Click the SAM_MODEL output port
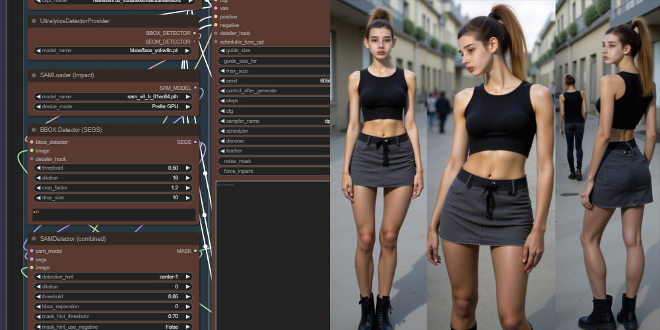 195,88
